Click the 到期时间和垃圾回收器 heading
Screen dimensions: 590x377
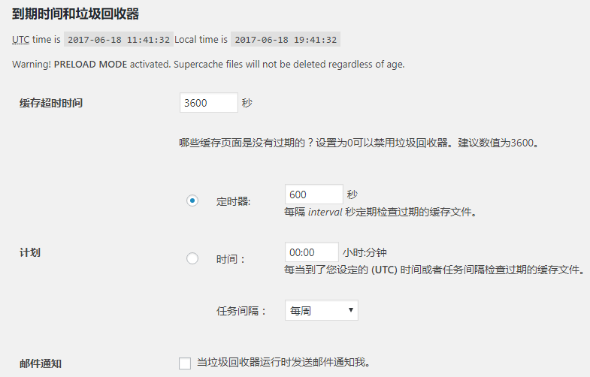tap(75, 14)
